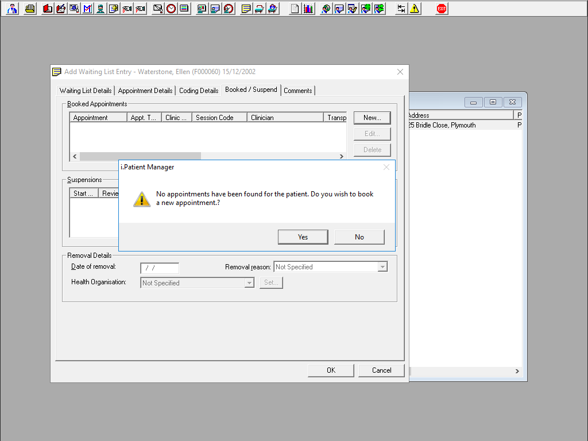Image resolution: width=588 pixels, height=441 pixels.
Task: Click the person with circular gauge icon
Action: (x=229, y=8)
